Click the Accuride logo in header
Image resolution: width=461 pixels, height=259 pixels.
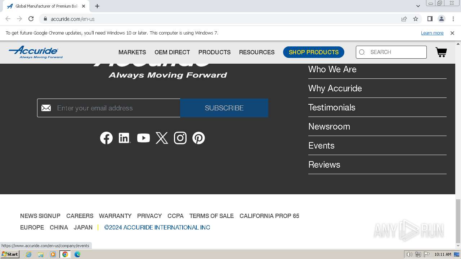coord(35,52)
